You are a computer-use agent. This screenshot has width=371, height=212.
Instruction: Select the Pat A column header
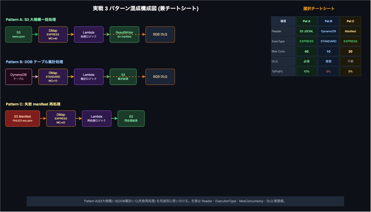(307, 21)
